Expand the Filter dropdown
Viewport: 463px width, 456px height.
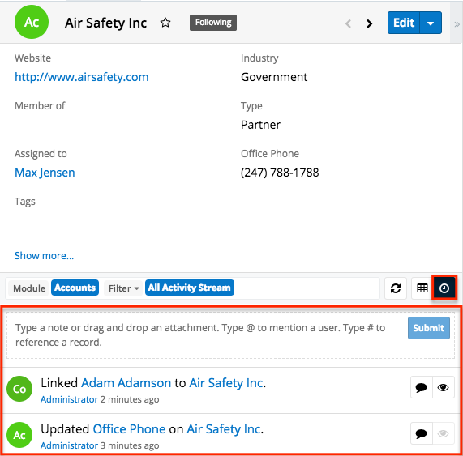tap(123, 288)
